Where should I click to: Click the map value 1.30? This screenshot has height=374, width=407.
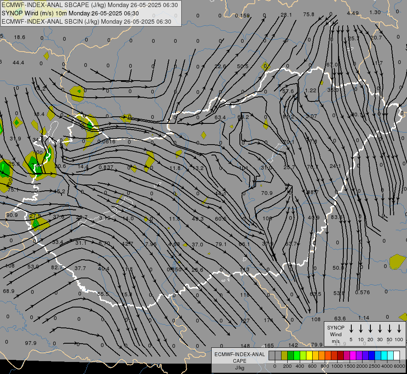pyautogui.click(x=375, y=12)
